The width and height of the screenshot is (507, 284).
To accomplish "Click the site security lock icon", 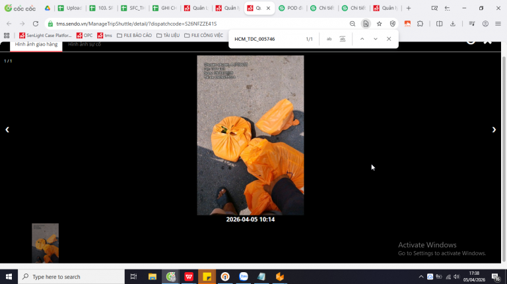I will coord(50,24).
